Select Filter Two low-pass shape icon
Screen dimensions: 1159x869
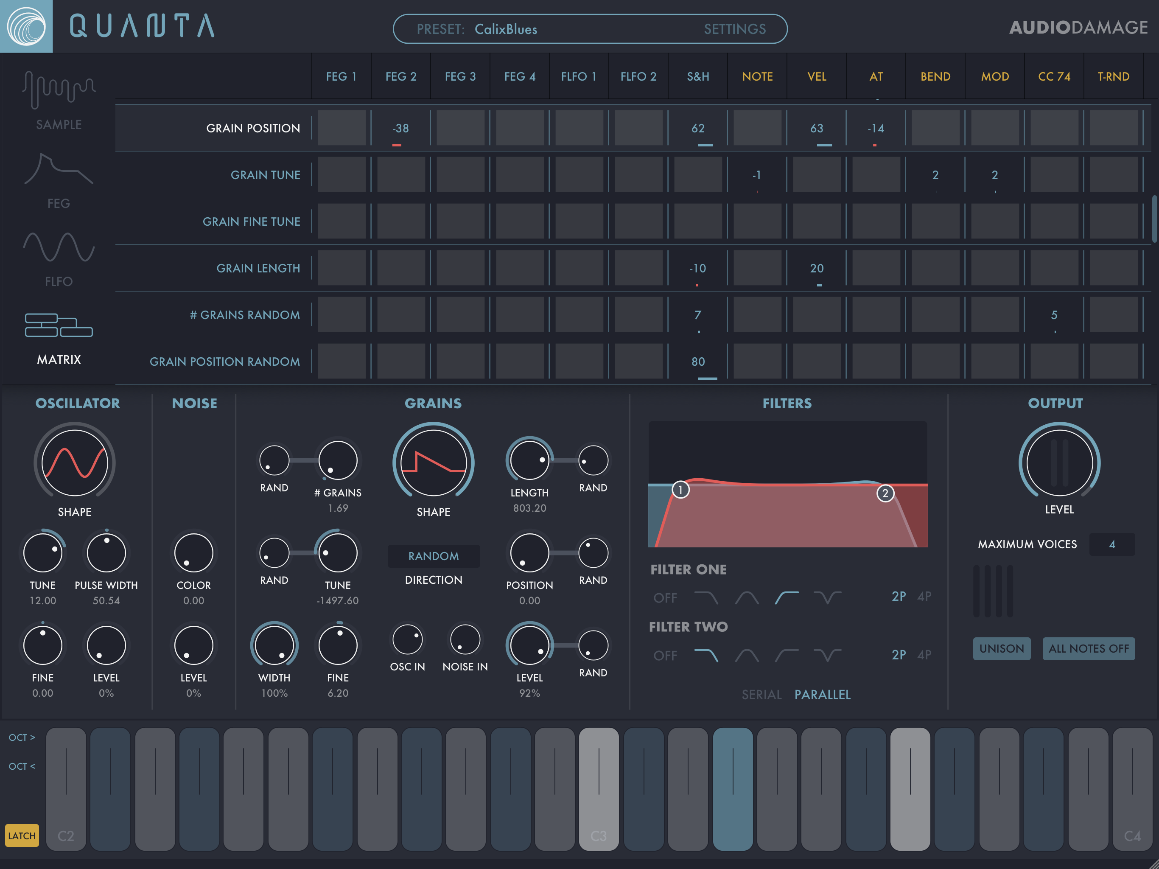coord(706,655)
